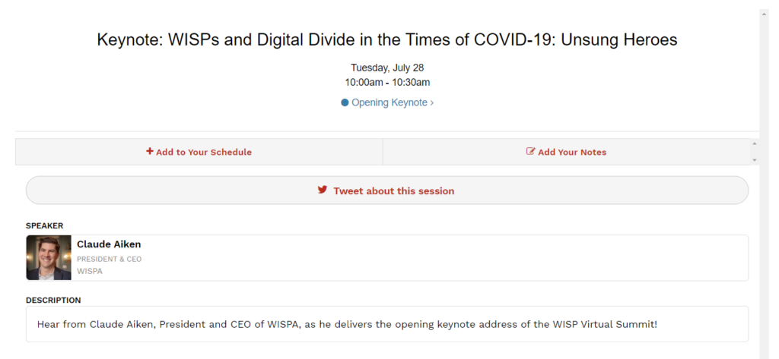Click the blue dot before Opening Keynote
The height and width of the screenshot is (359, 779).
coord(345,102)
